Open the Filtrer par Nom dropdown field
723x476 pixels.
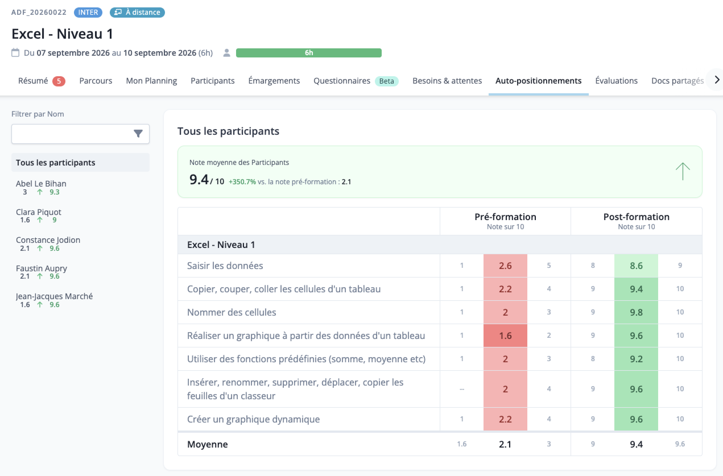pos(80,134)
